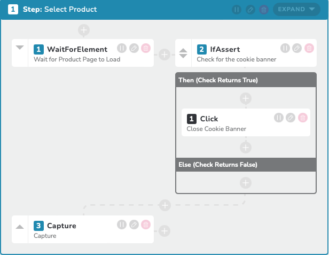The width and height of the screenshot is (329, 255).
Task: Add action between WaitForElement and IfAssert
Action: (164, 55)
